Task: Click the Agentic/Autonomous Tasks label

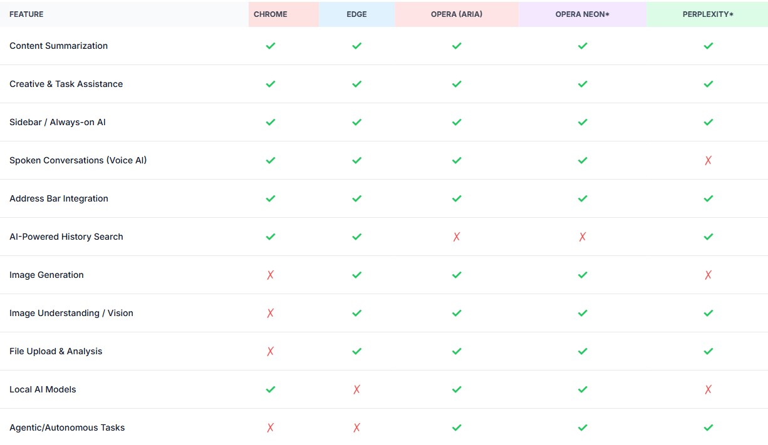Action: pos(67,427)
